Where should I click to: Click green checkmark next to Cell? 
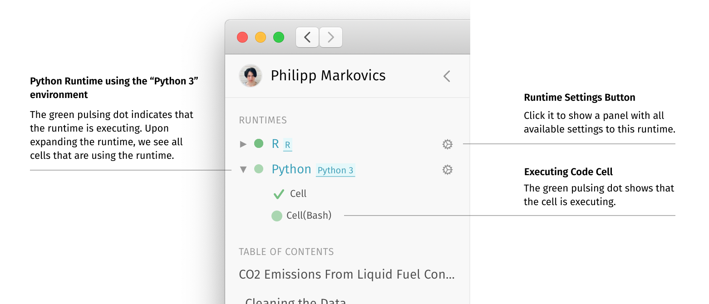[279, 194]
